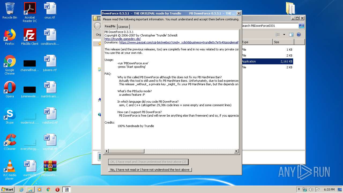Sort by the Type column header
The height and width of the screenshot is (193, 343).
coord(257,42)
